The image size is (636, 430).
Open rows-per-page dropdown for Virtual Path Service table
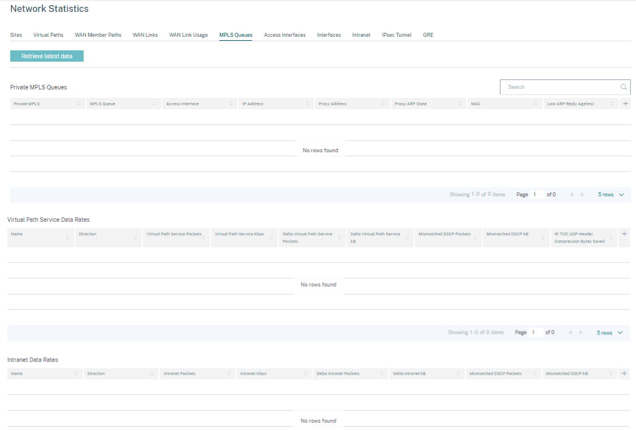(x=609, y=333)
